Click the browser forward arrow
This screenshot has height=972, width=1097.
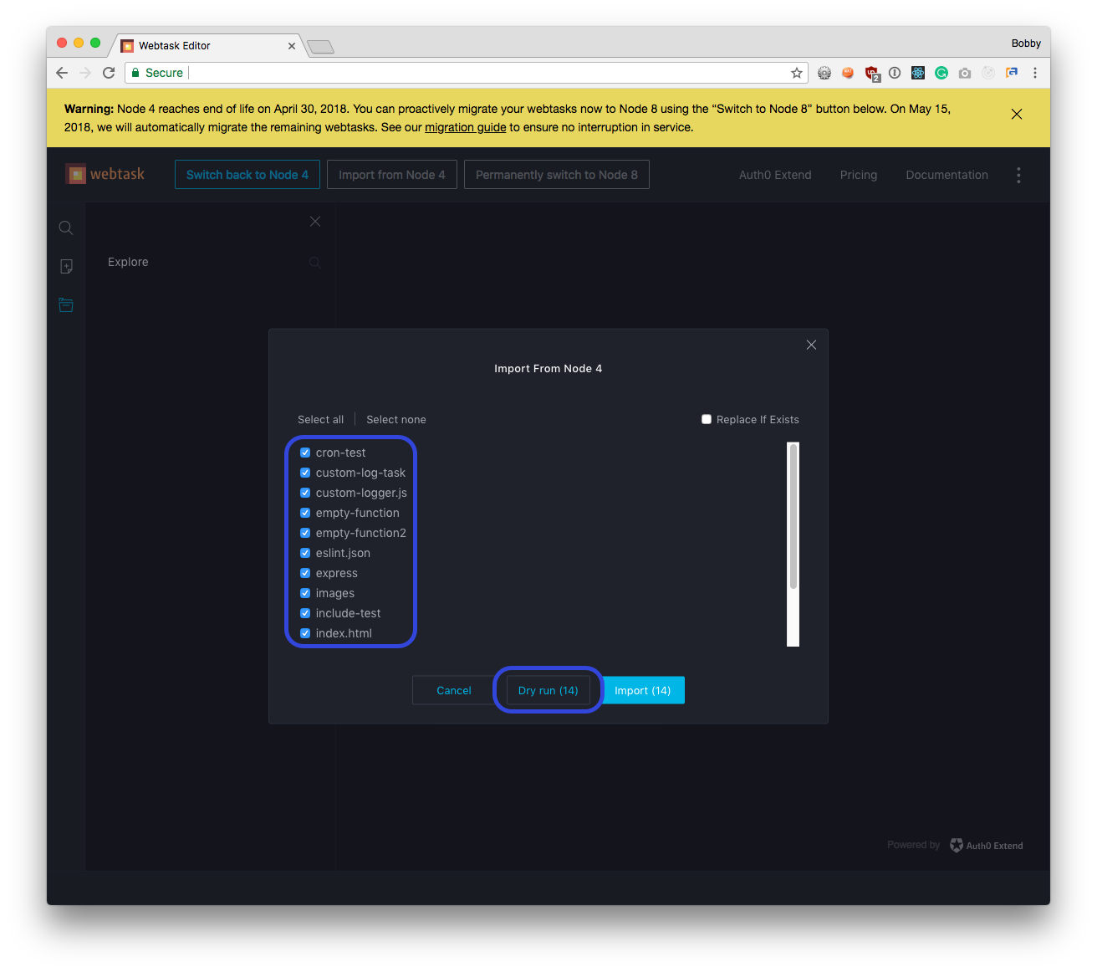(85, 73)
